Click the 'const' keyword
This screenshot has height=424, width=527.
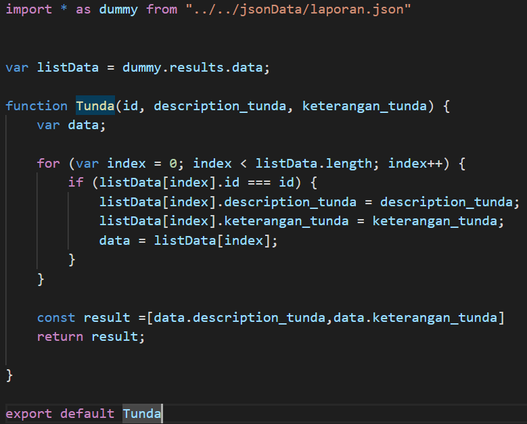56,318
